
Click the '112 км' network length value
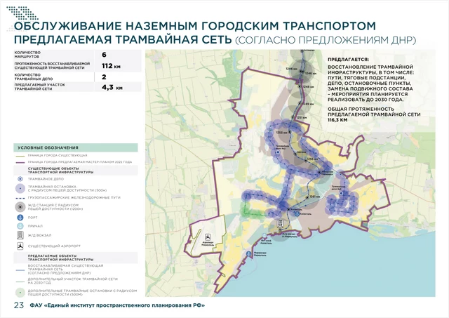click(x=112, y=65)
